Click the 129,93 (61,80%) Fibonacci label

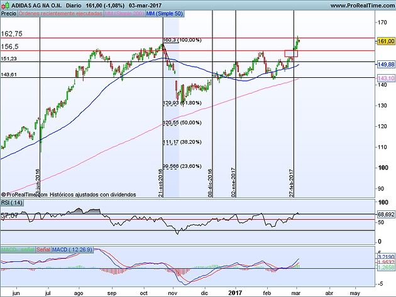182,103
